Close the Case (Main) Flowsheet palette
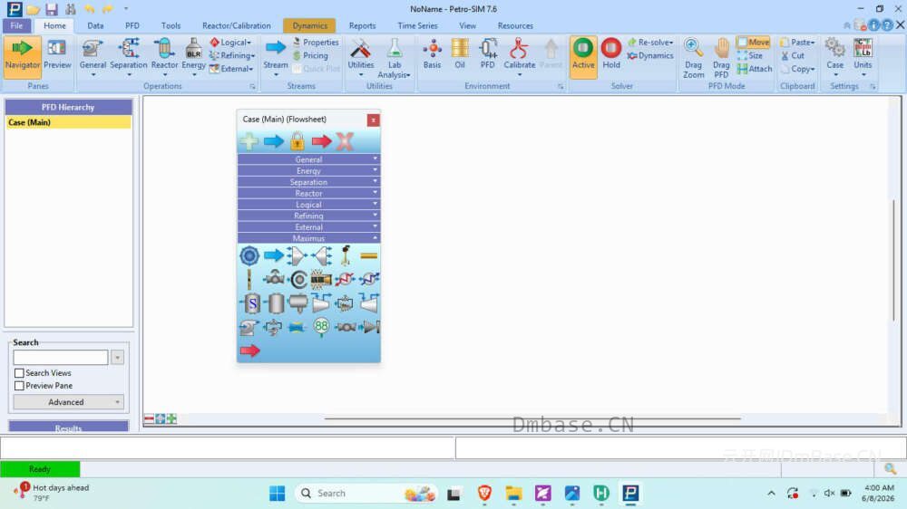 click(x=373, y=120)
